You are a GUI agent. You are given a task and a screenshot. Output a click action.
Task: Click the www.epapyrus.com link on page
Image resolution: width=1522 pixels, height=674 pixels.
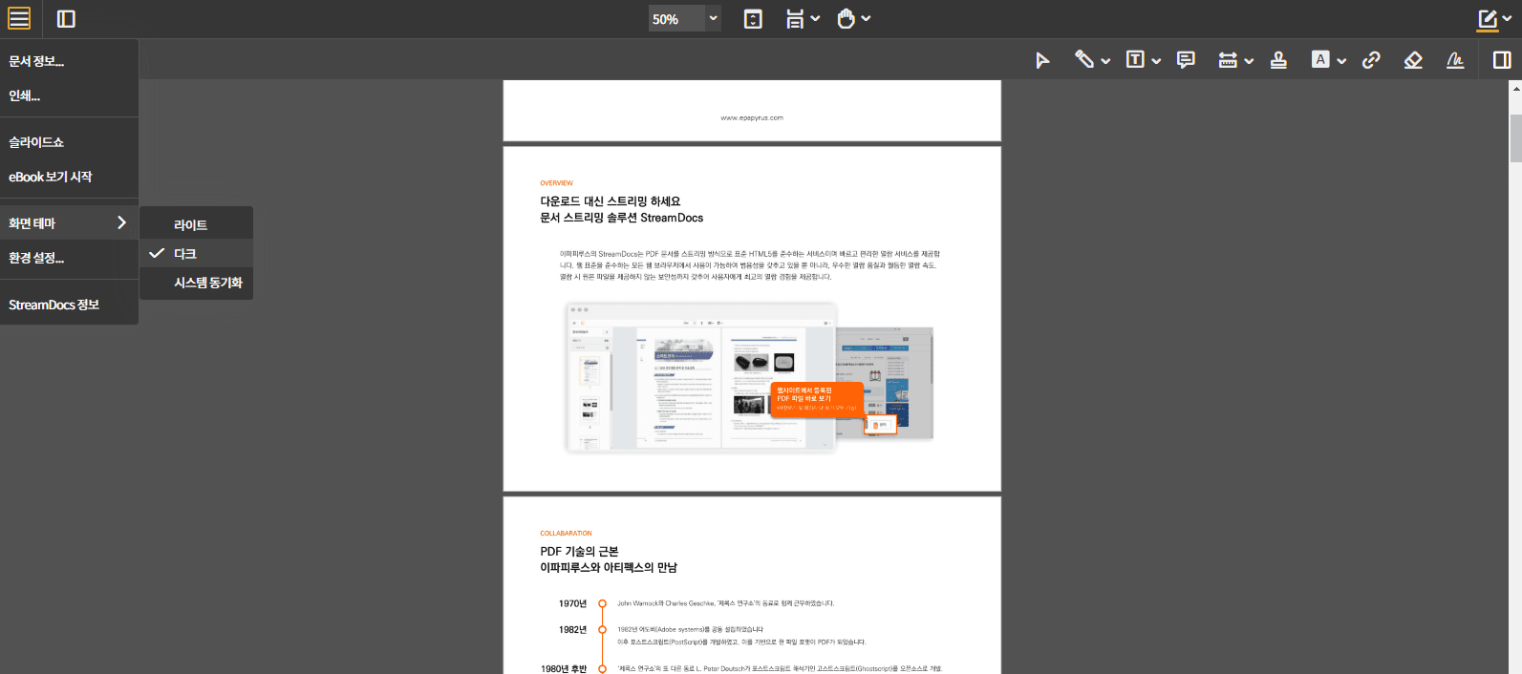[752, 118]
